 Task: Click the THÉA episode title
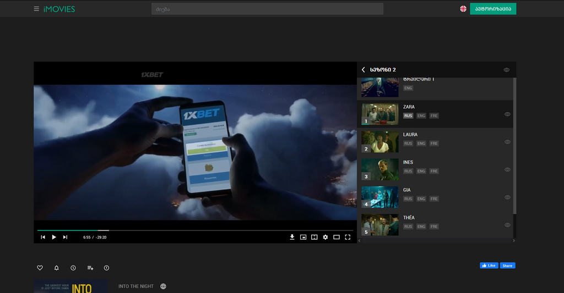409,217
